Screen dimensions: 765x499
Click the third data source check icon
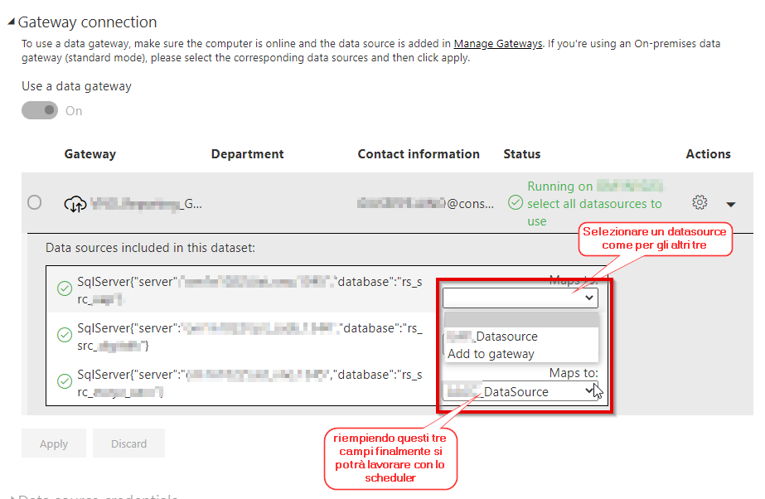pyautogui.click(x=64, y=381)
